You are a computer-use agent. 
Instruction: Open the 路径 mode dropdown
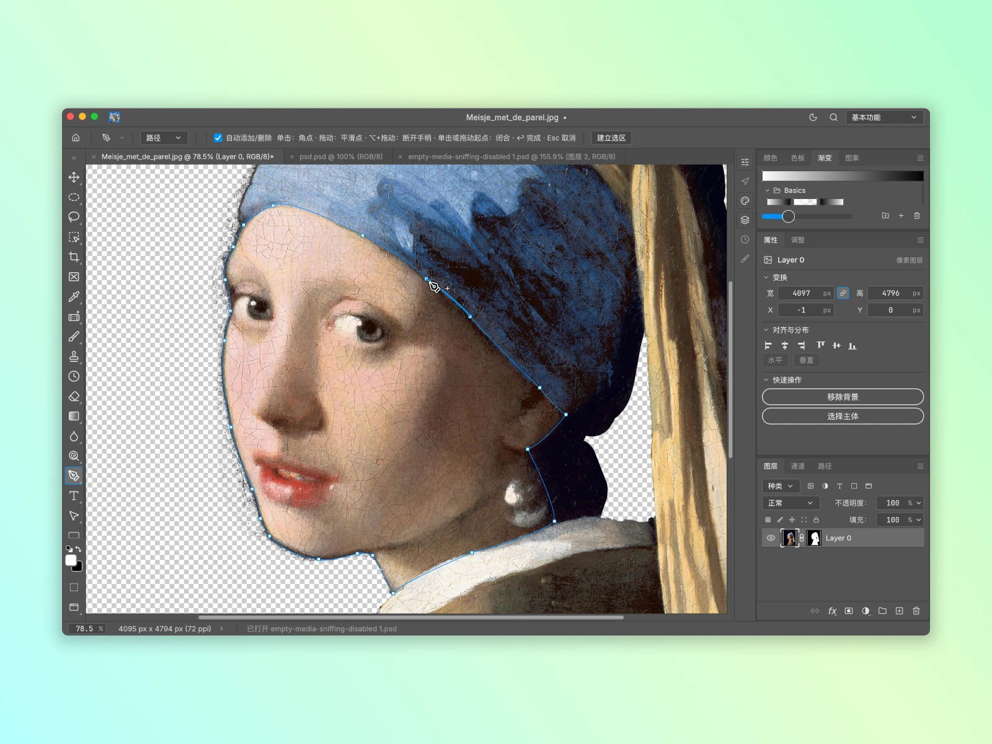click(163, 138)
